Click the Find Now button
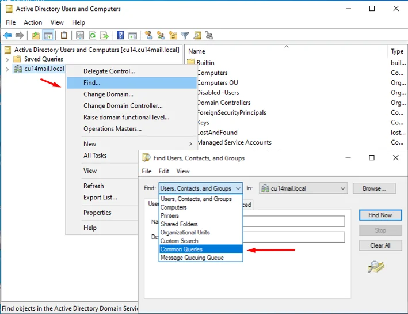The image size is (408, 314). pyautogui.click(x=380, y=215)
